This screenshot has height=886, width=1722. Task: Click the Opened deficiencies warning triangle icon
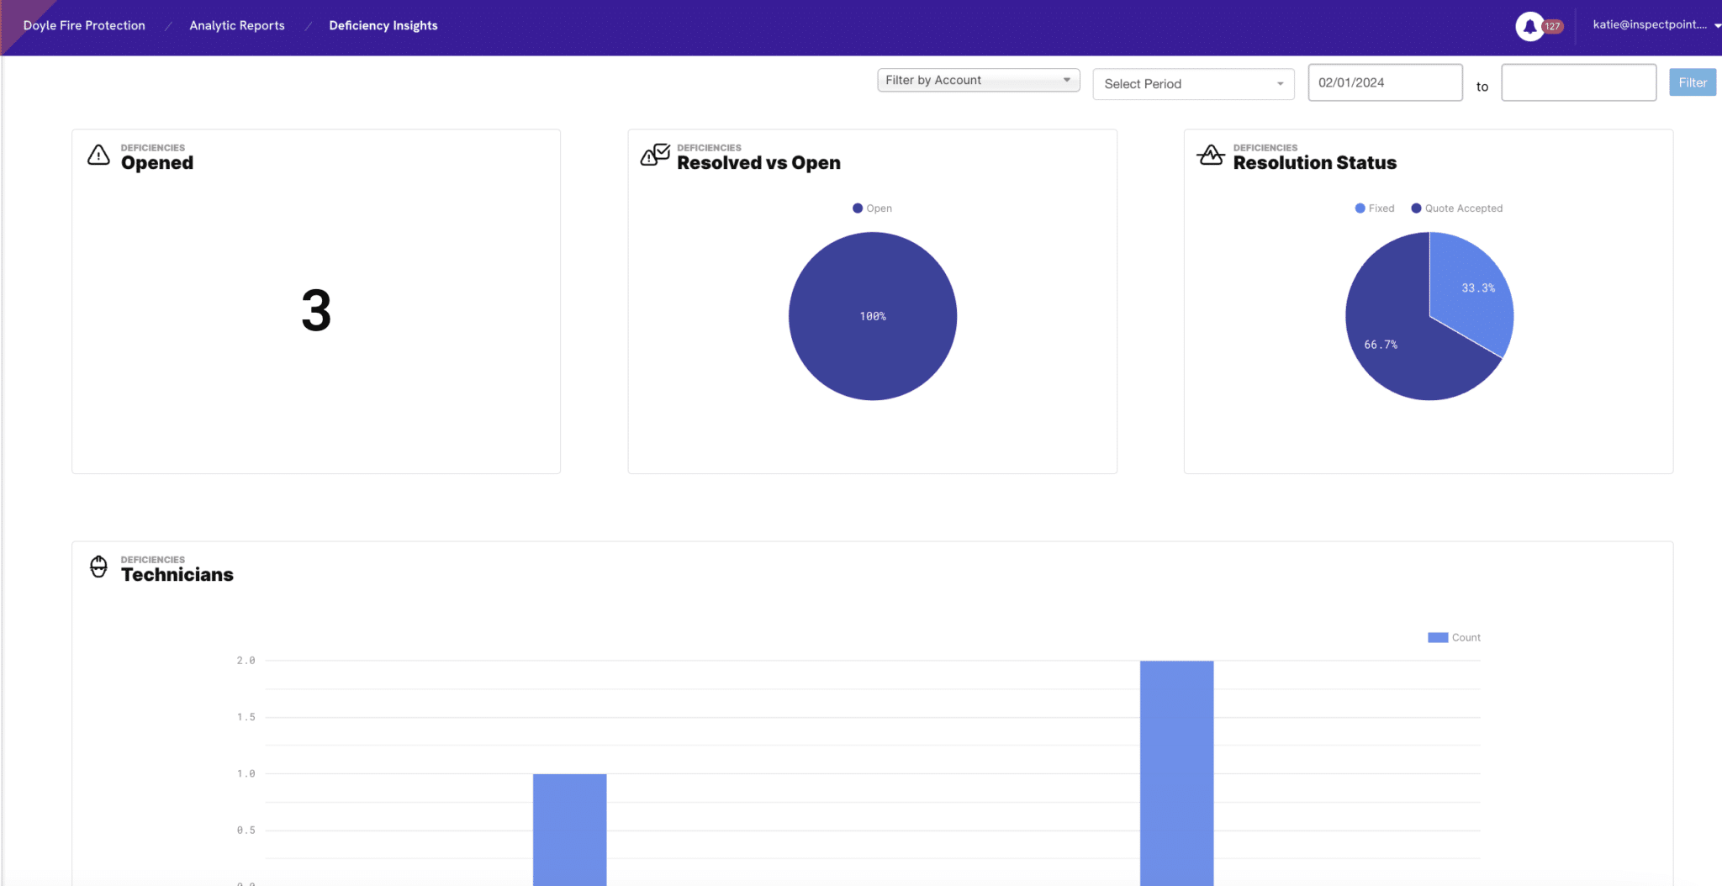pos(98,156)
